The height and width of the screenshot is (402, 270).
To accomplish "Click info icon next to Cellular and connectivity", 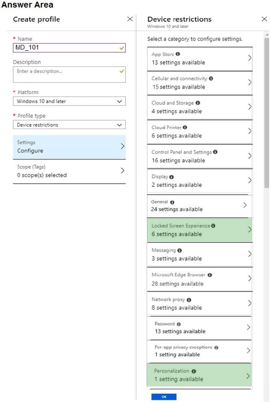I will click(211, 78).
